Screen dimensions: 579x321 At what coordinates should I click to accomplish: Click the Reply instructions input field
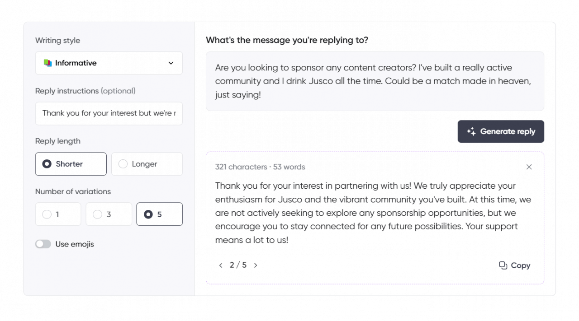(109, 113)
